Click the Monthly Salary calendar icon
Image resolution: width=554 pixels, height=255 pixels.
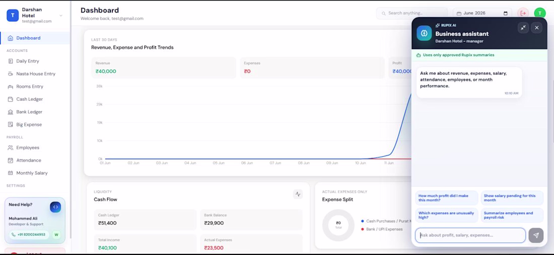(10, 173)
